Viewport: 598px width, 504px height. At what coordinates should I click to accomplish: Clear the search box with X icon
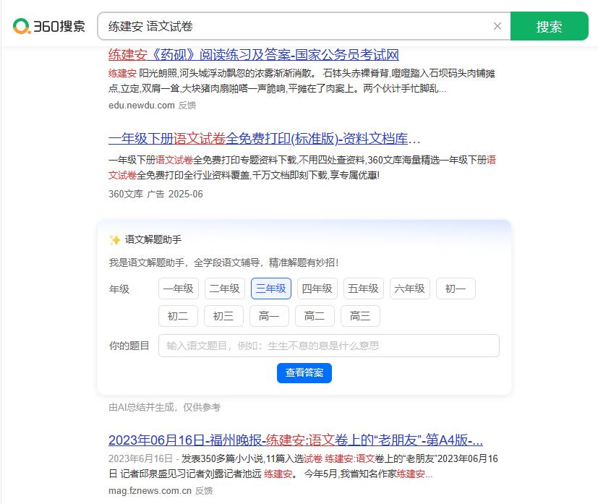point(497,26)
